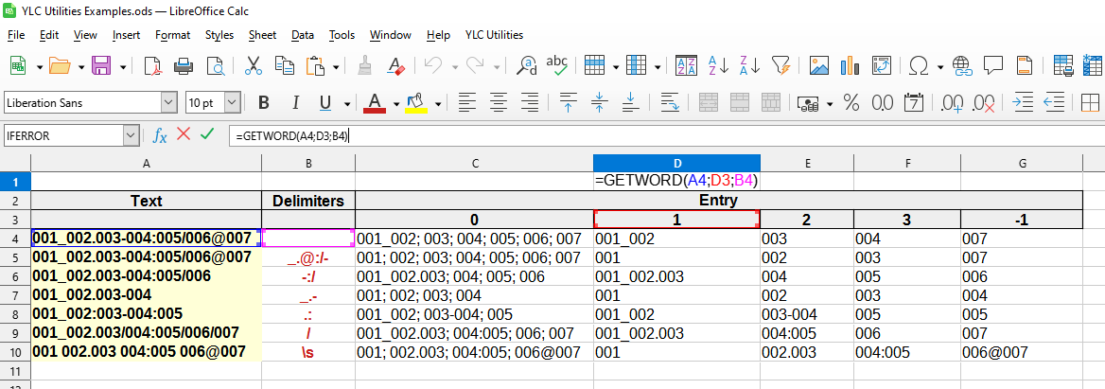Toggle Italic formatting
Image resolution: width=1105 pixels, height=389 pixels.
(x=295, y=103)
